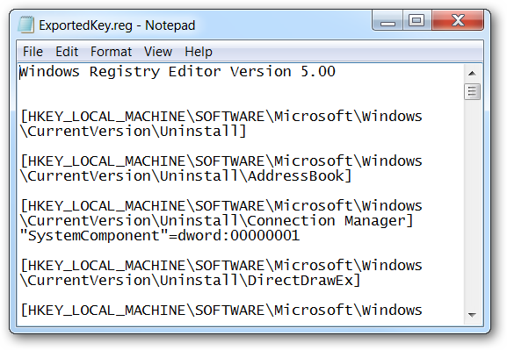Open the Edit menu
507x350 pixels.
(67, 52)
